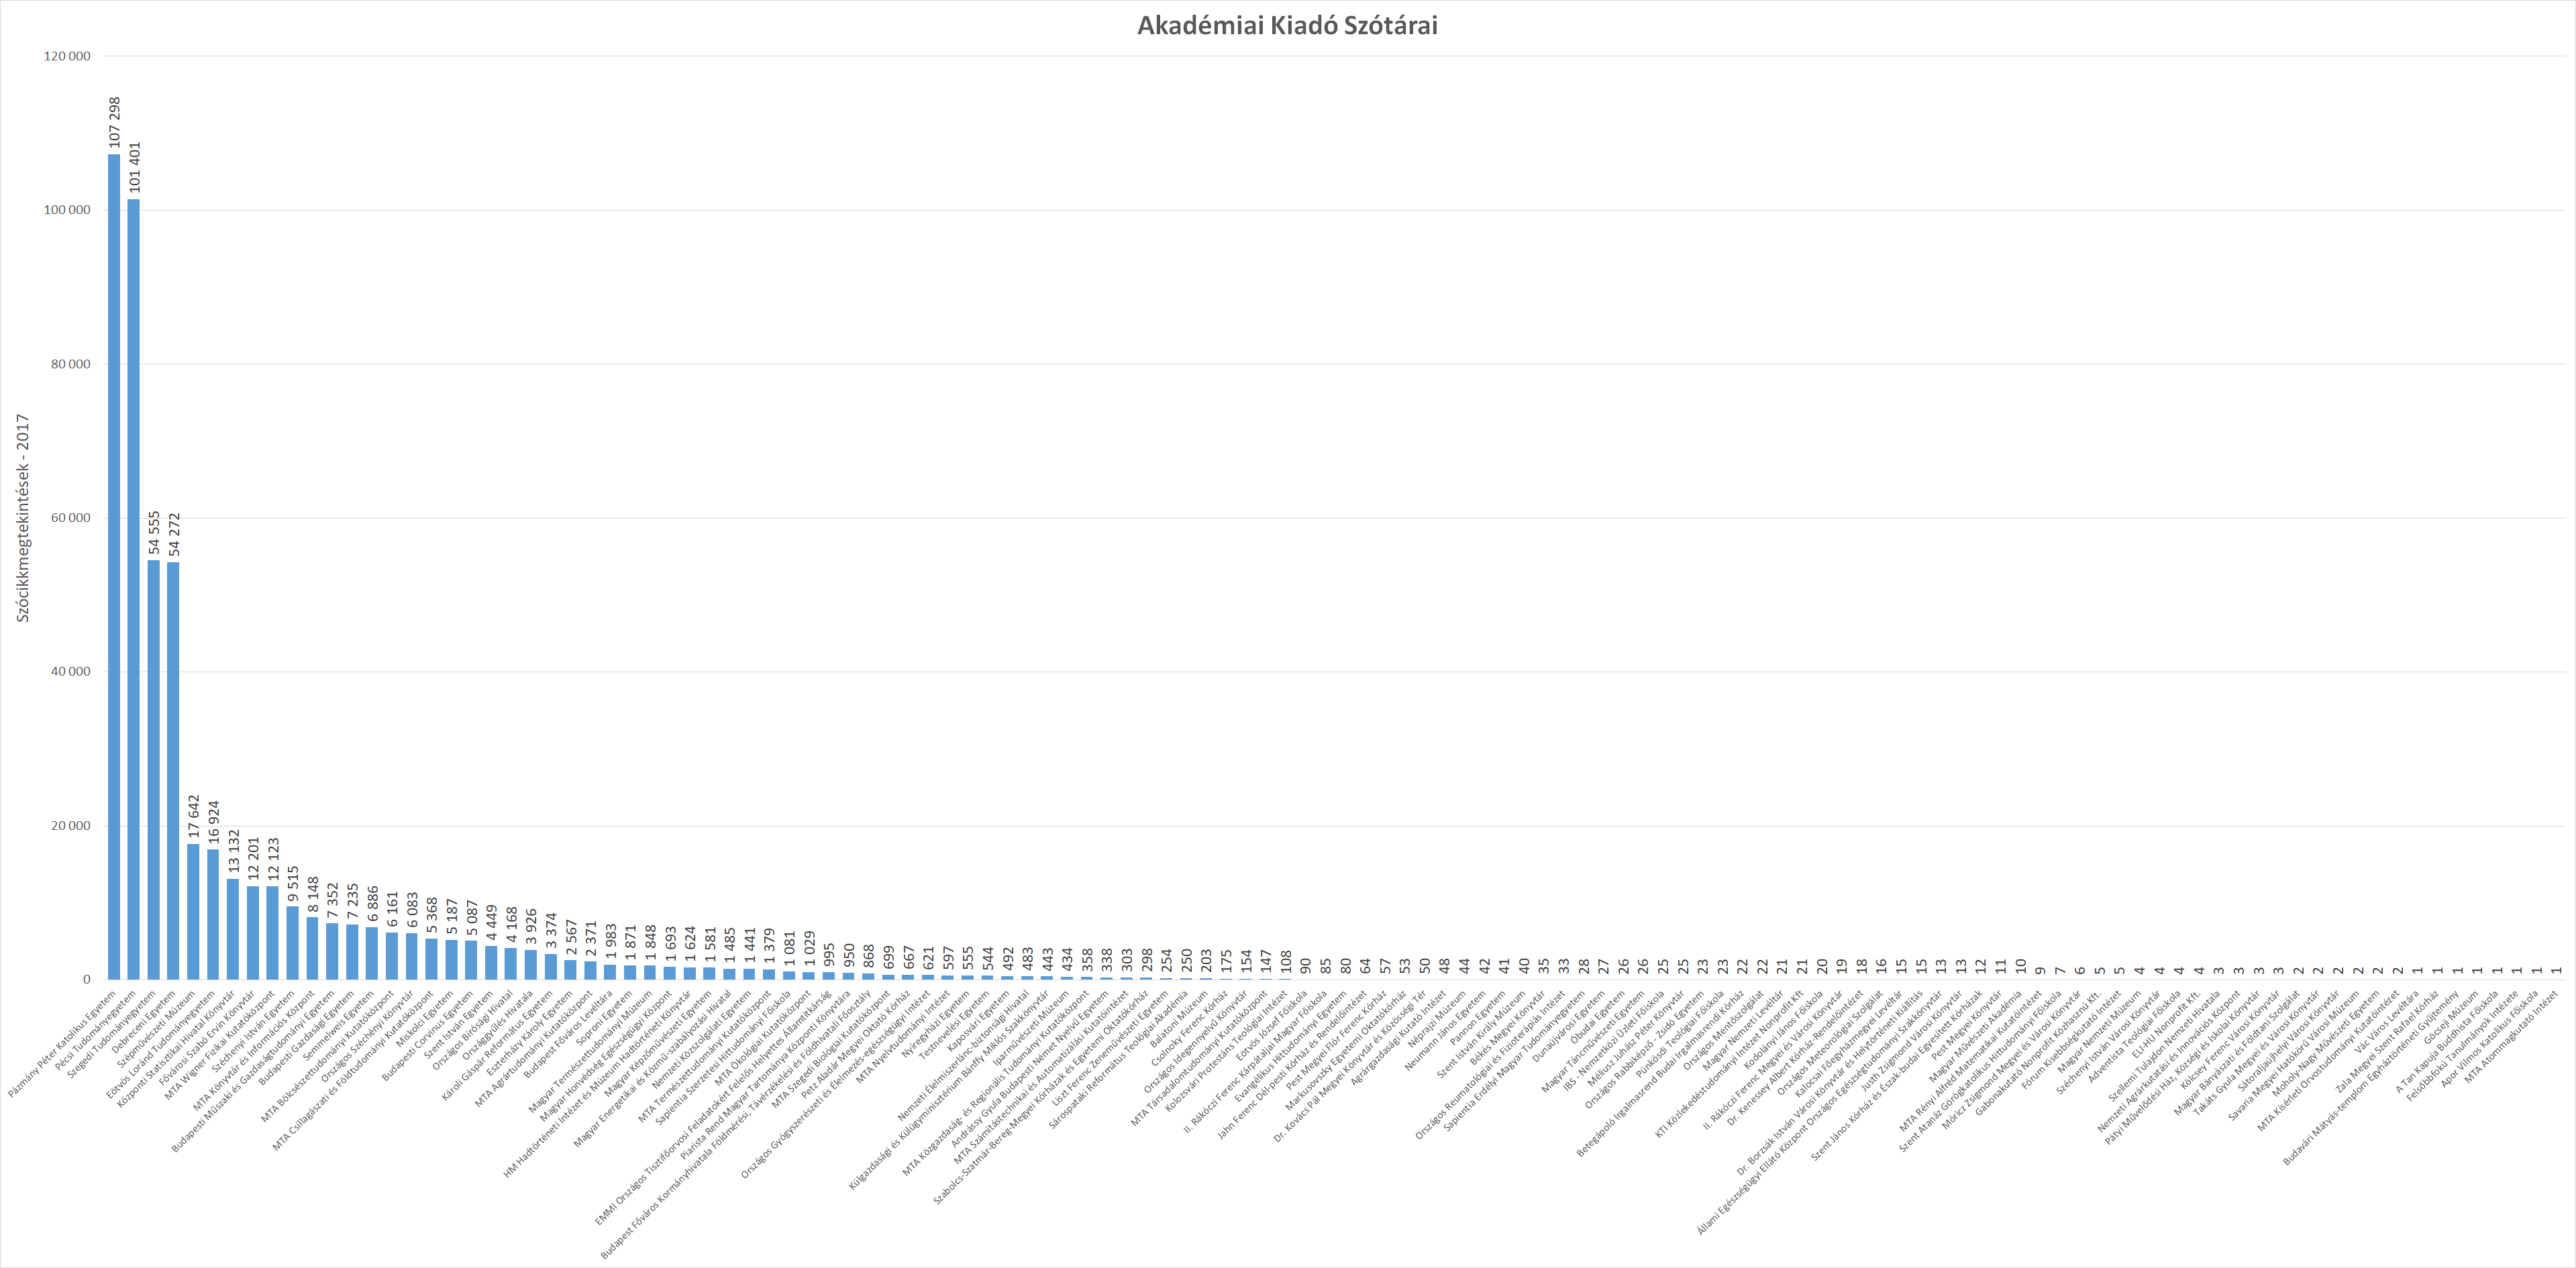2576x1268 pixels.
Task: Click the '60 000' axis tick label
Action: click(x=71, y=518)
